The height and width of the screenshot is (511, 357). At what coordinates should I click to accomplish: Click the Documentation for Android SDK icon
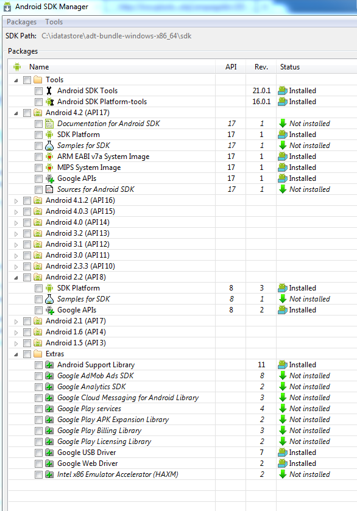click(x=49, y=124)
